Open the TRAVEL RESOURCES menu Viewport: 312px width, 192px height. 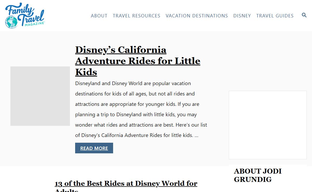coord(136,16)
